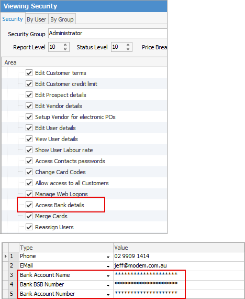Toggle Edit Prospect details checkbox

pos(29,95)
